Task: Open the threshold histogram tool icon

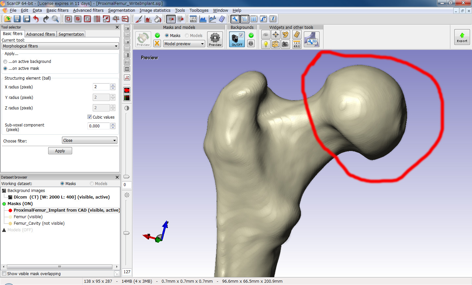Action: [x=148, y=19]
